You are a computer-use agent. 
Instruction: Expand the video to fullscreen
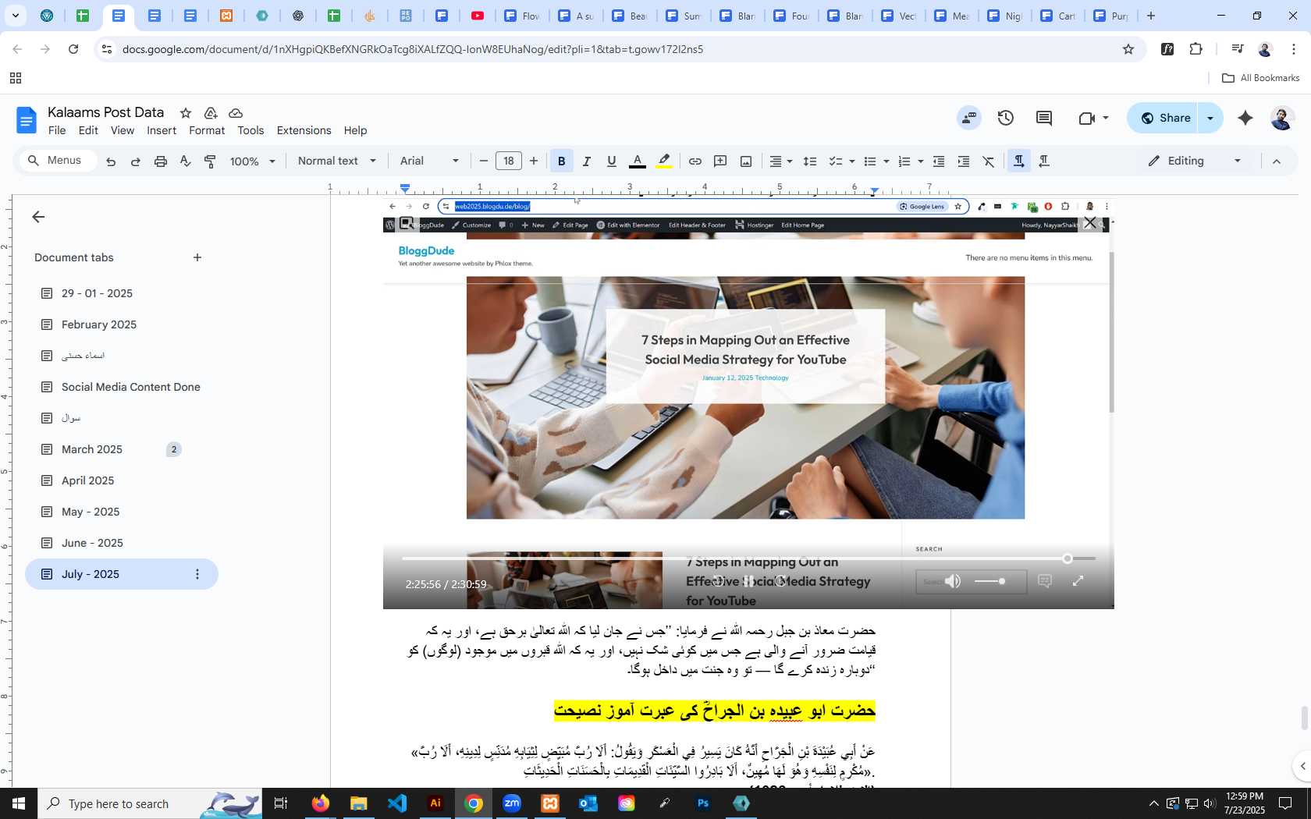pyautogui.click(x=1078, y=581)
